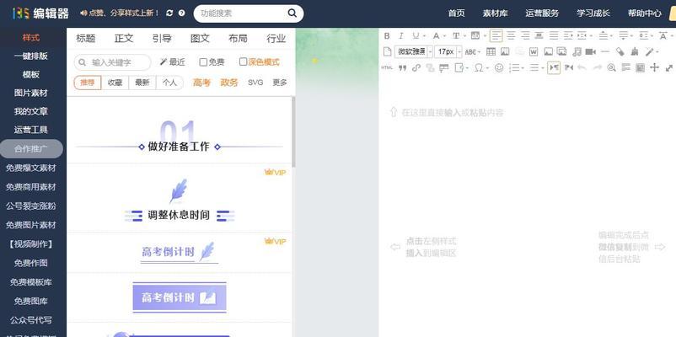Select the 收藏 filter button

[115, 83]
